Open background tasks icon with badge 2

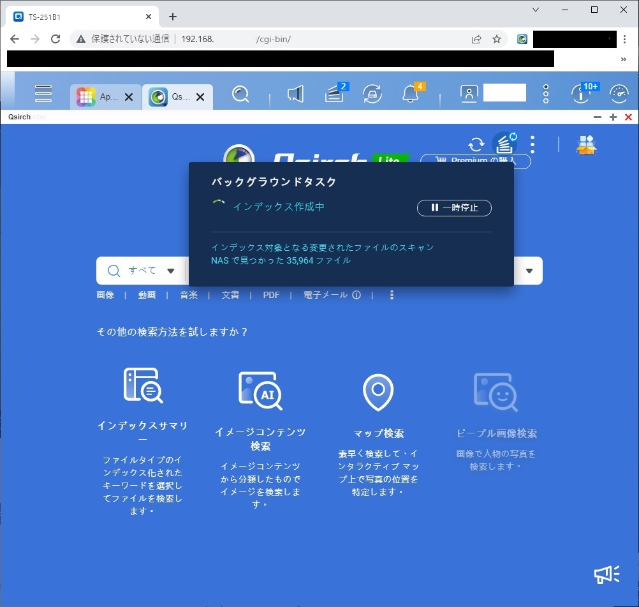pyautogui.click(x=335, y=93)
